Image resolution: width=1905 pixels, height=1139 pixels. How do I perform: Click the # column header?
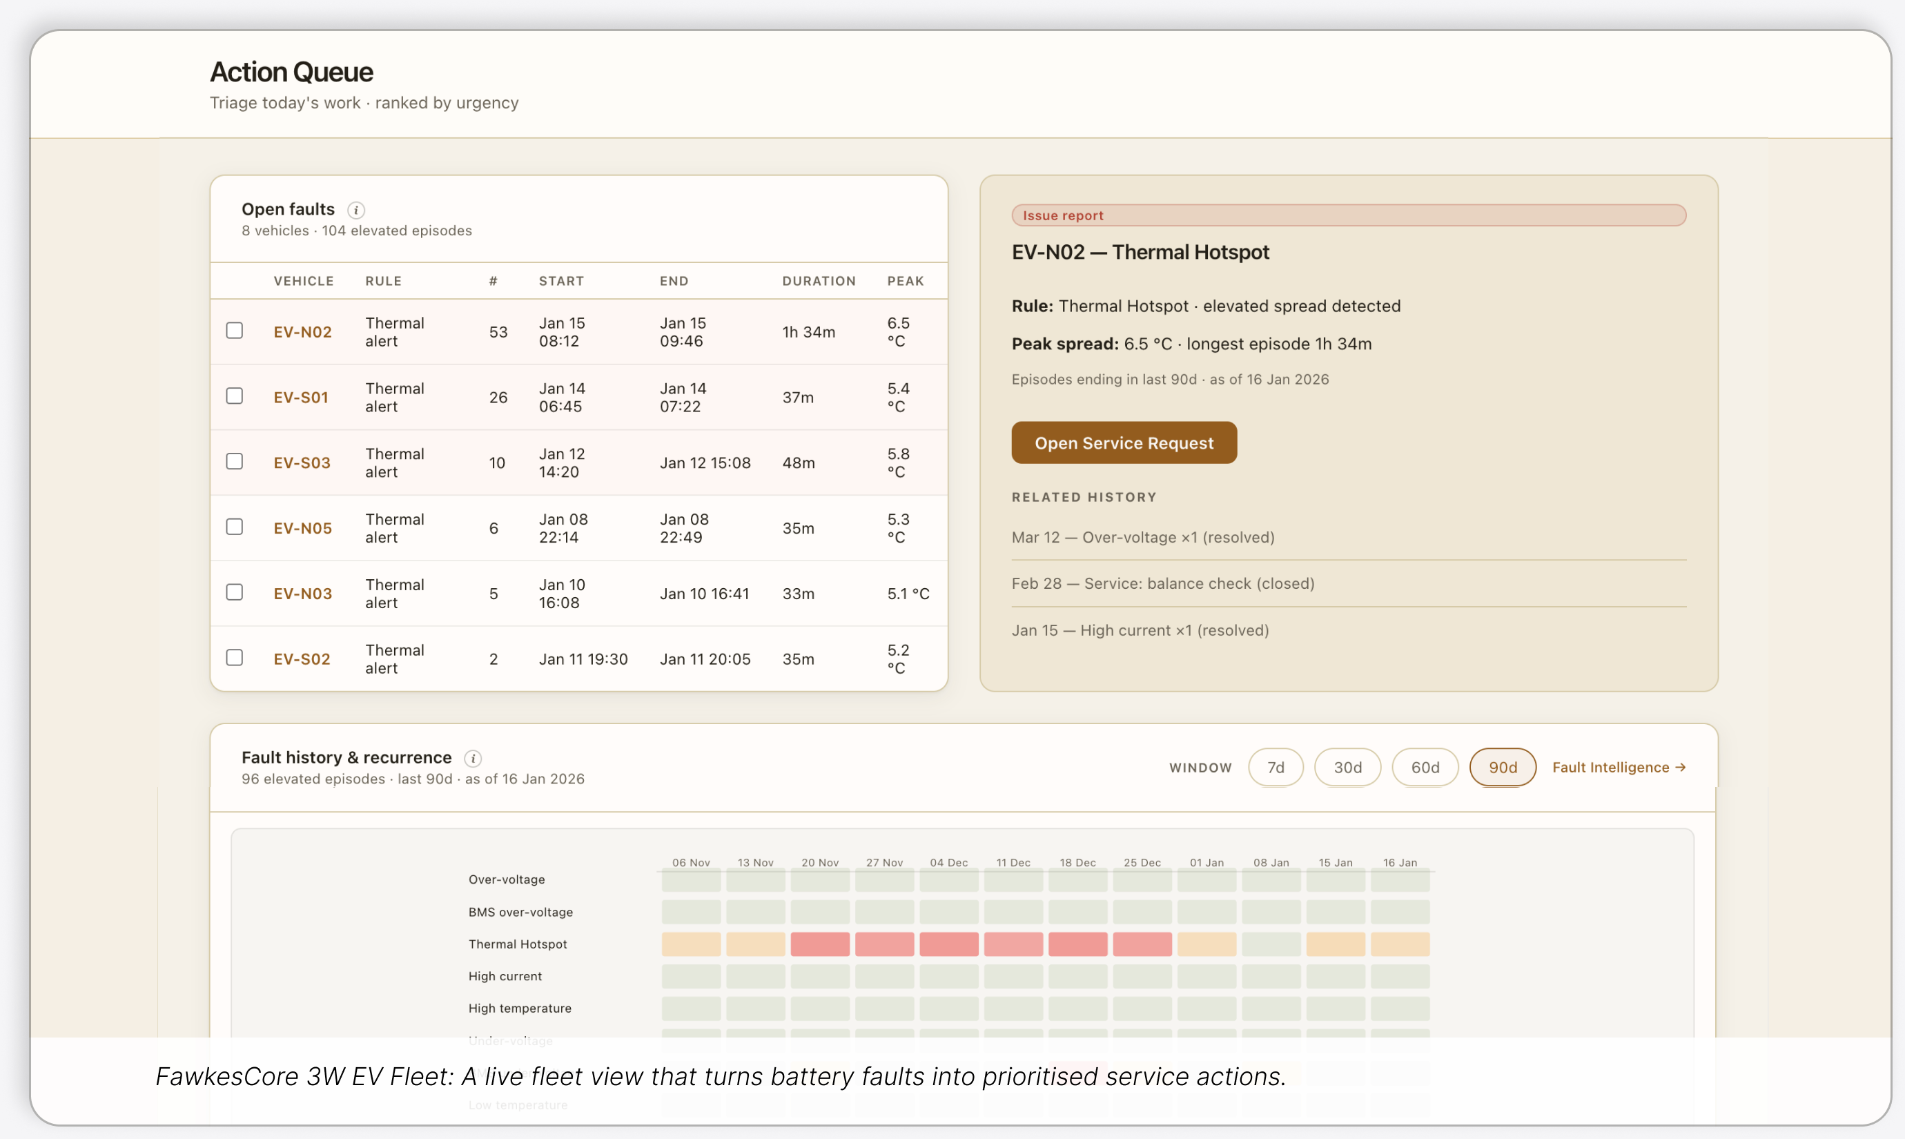(x=494, y=281)
